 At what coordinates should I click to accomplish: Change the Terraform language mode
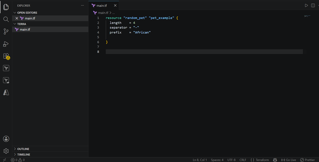tap(262, 160)
